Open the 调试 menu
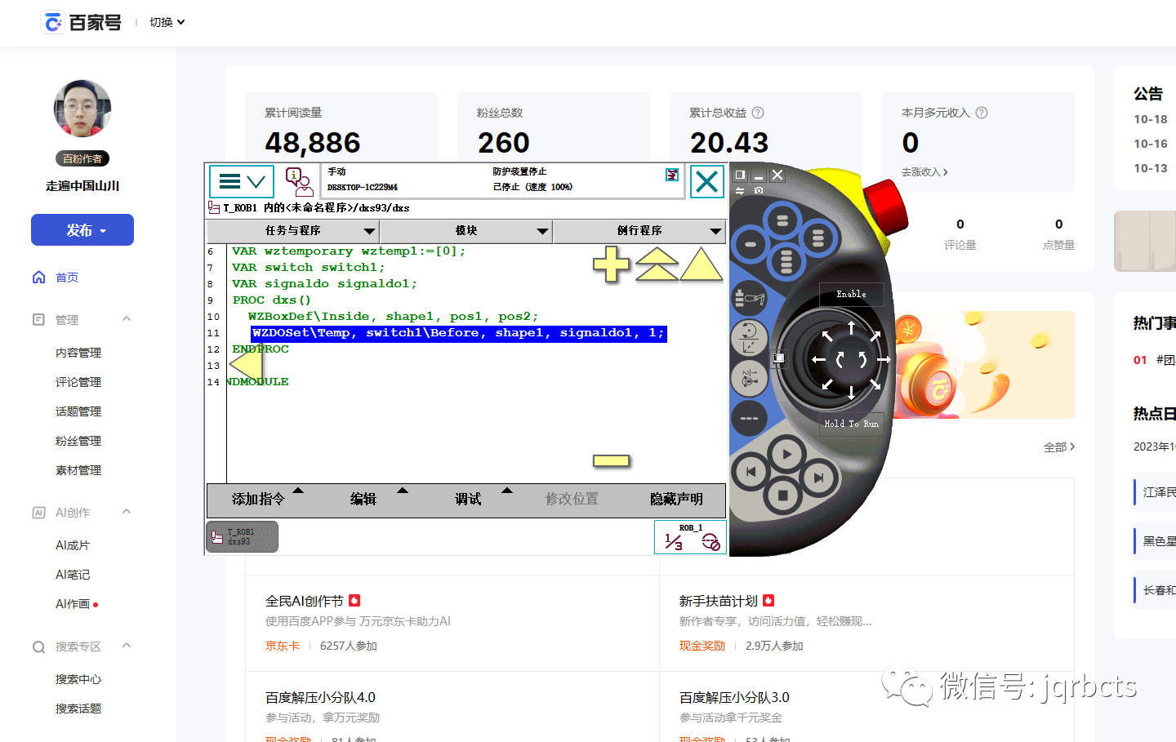 pyautogui.click(x=467, y=499)
